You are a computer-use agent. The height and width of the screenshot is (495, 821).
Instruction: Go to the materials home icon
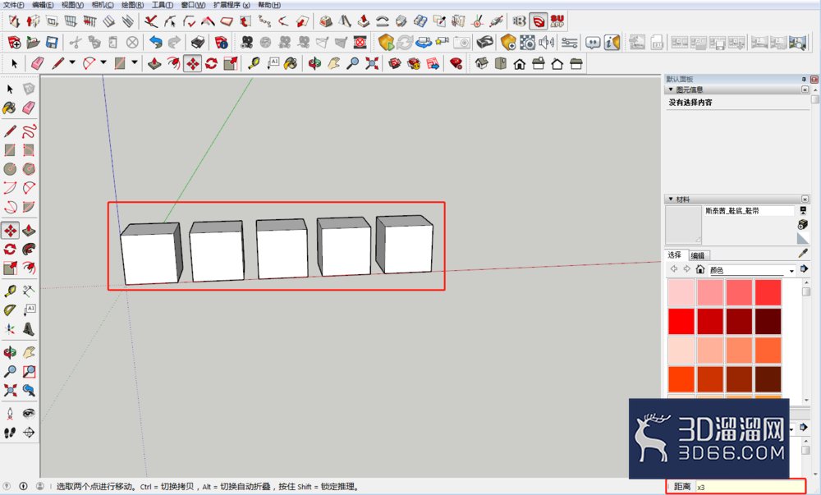pyautogui.click(x=700, y=269)
